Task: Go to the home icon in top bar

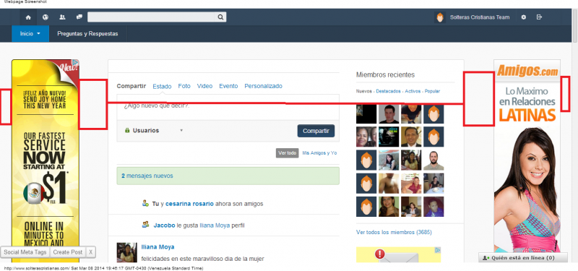Action: (x=28, y=17)
